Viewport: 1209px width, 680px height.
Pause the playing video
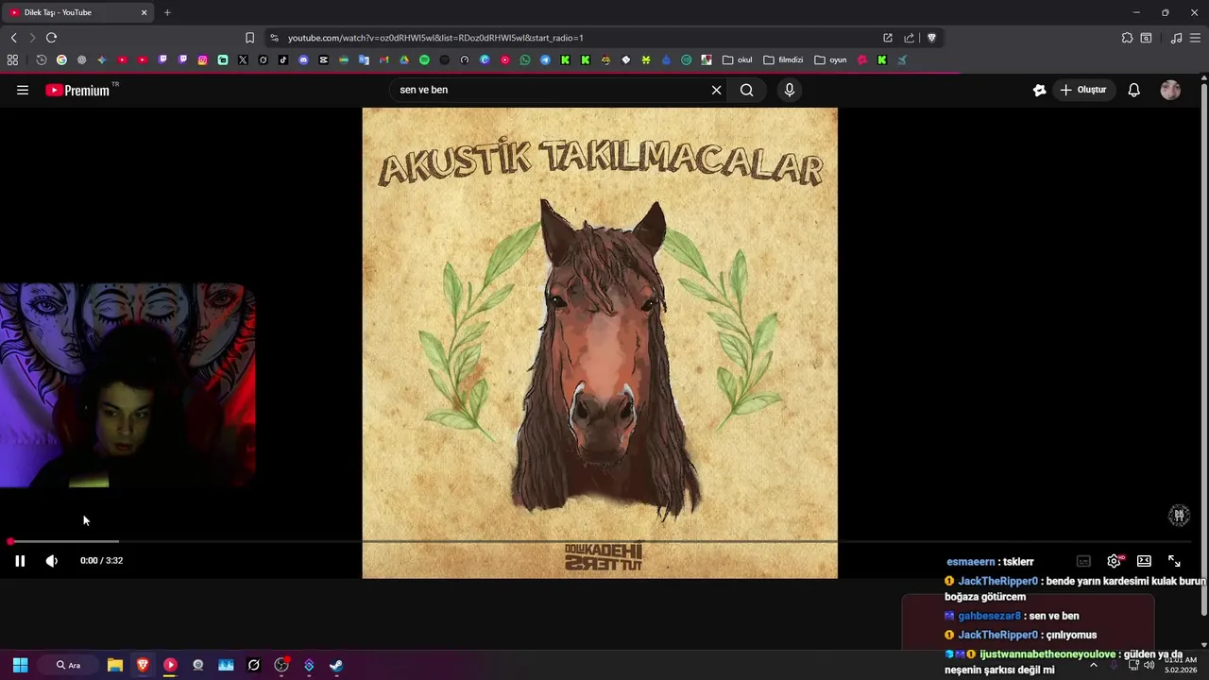pos(20,561)
